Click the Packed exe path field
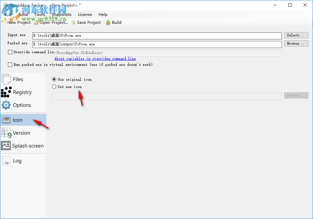Viewport: 313px width, 219px height. coord(156,43)
